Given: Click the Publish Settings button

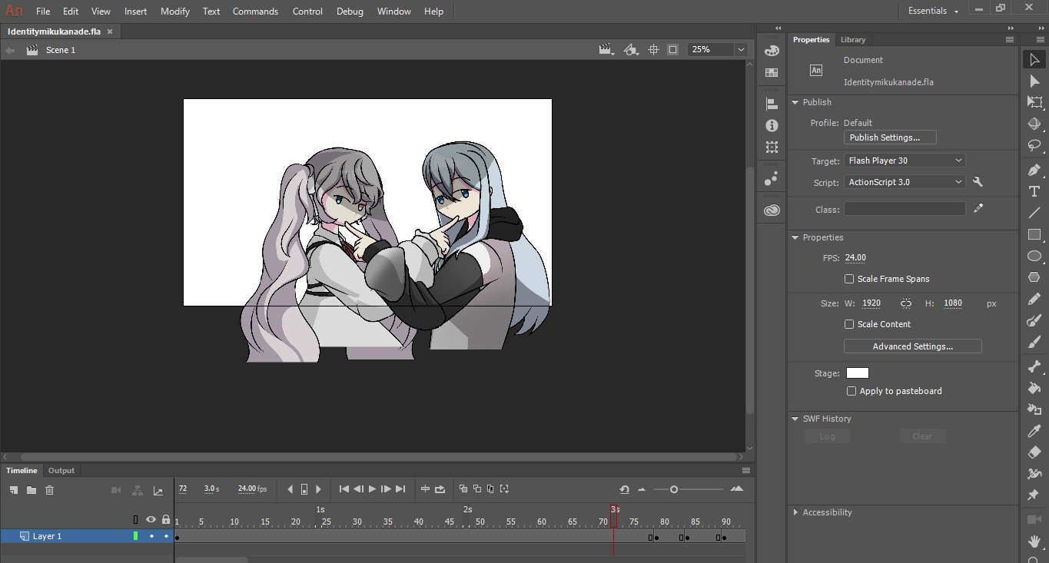Looking at the screenshot, I should coord(890,137).
